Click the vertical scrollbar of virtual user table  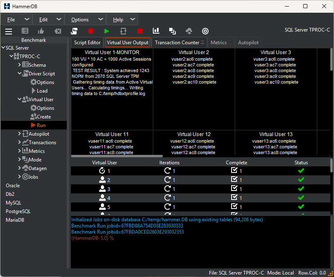(x=331, y=166)
